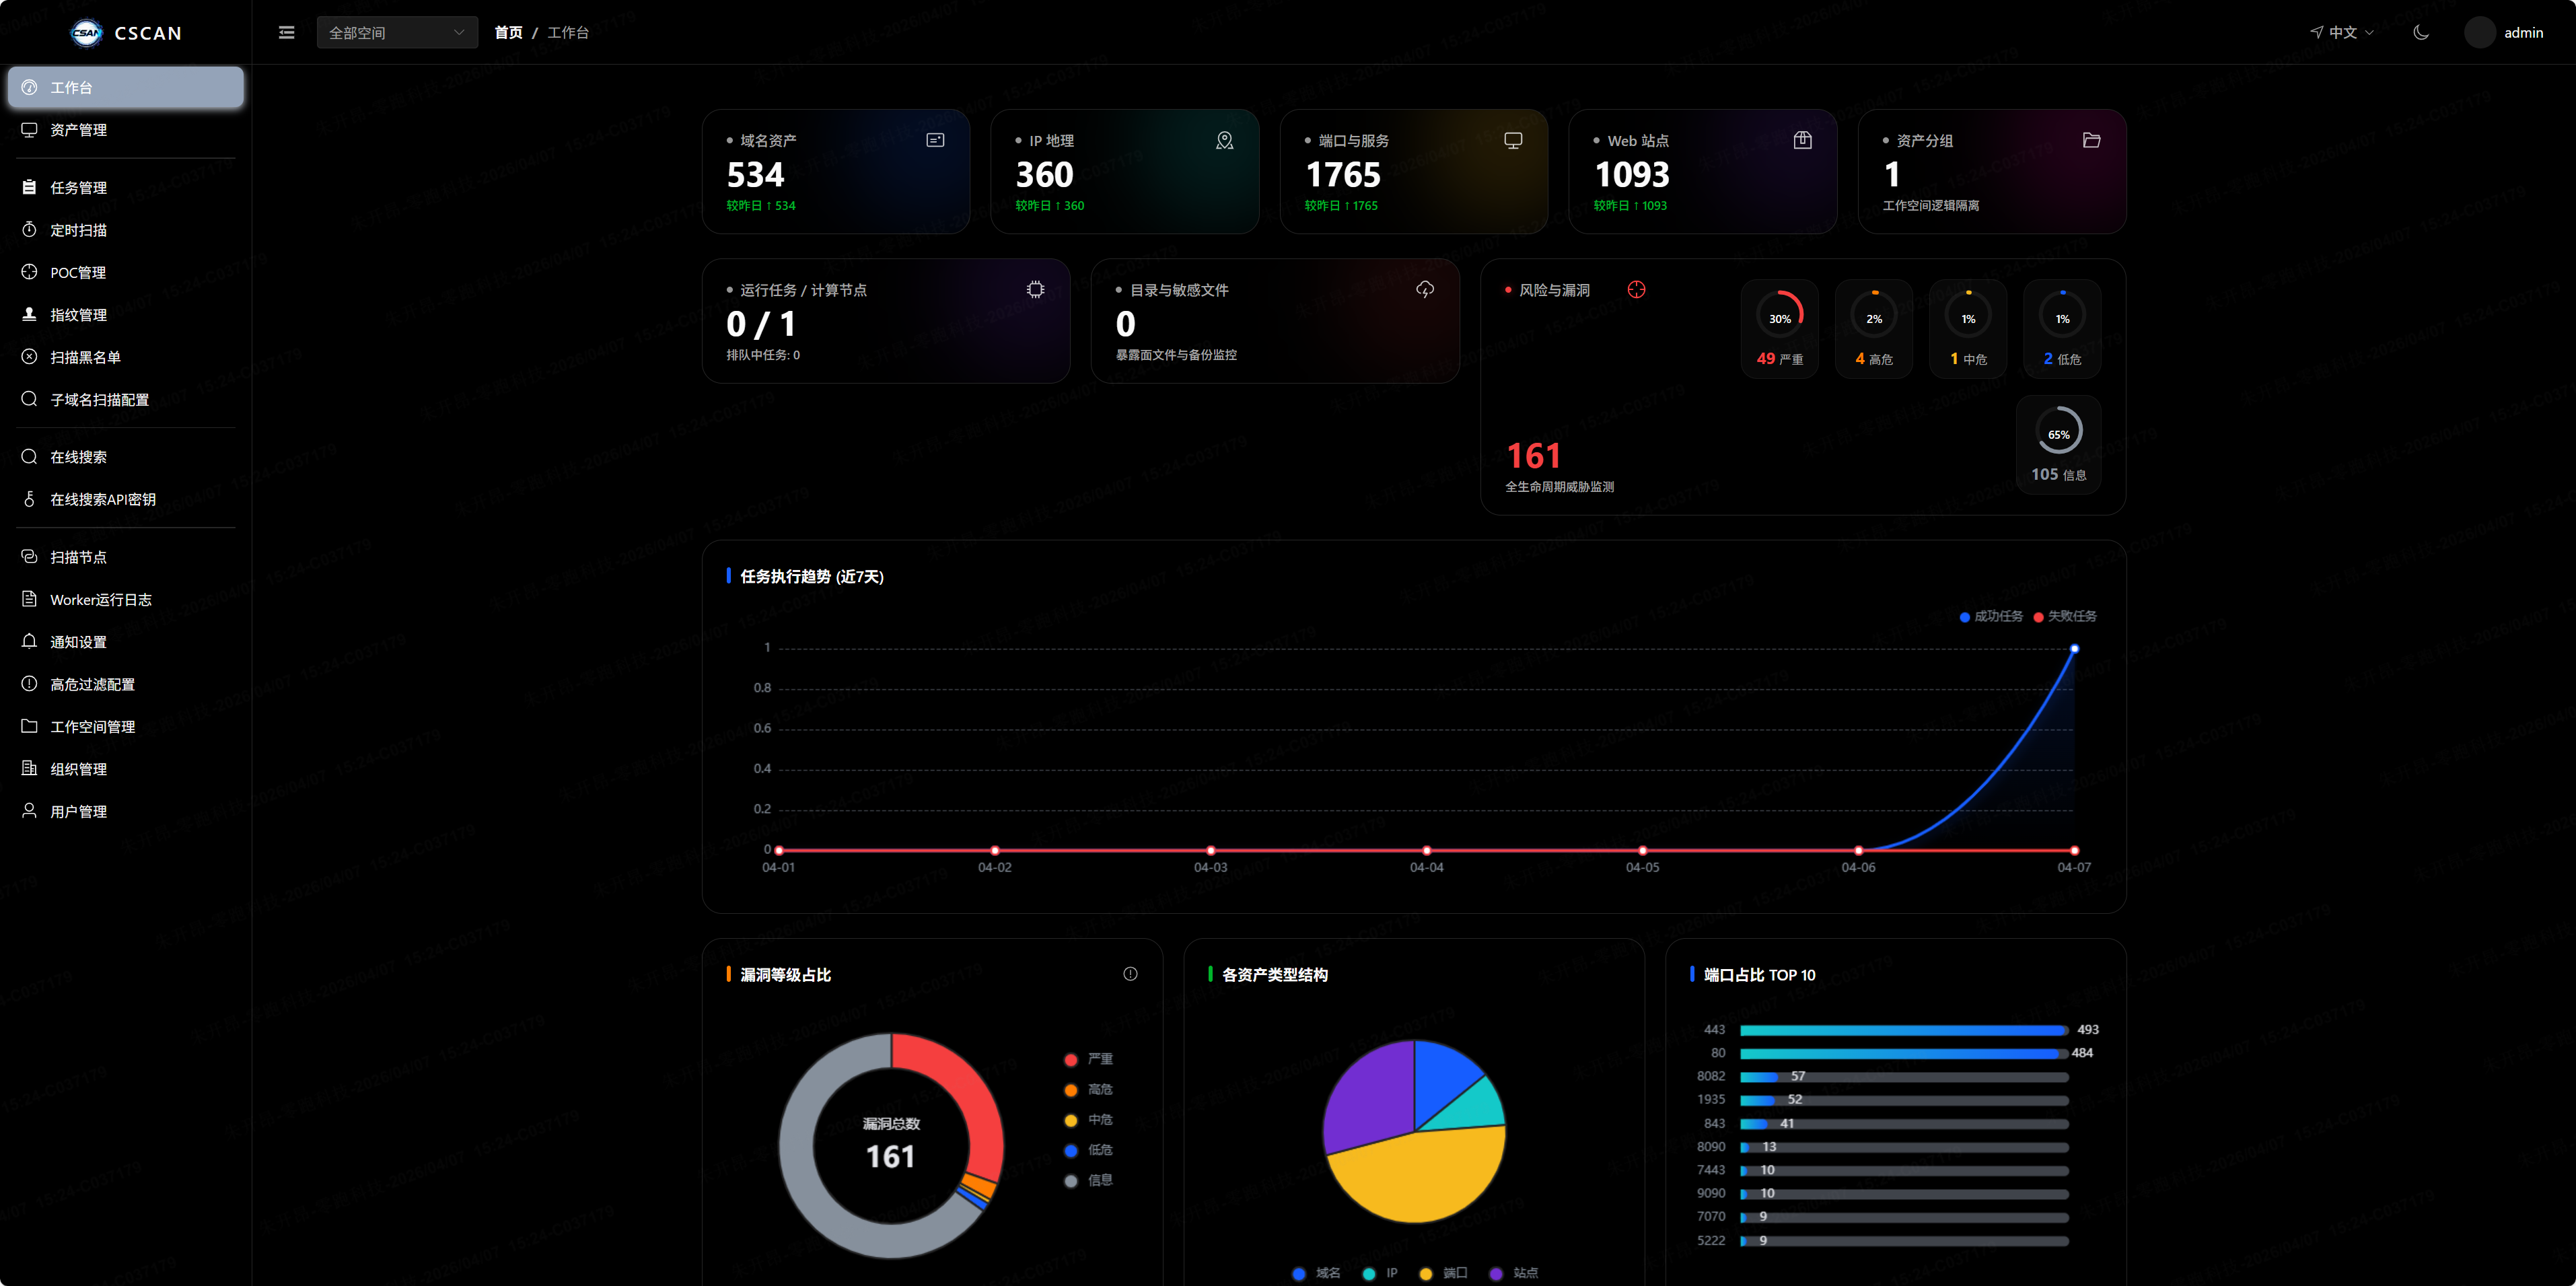2576x1286 pixels.
Task: Click the 组织管理 building icon
Action: click(x=29, y=768)
